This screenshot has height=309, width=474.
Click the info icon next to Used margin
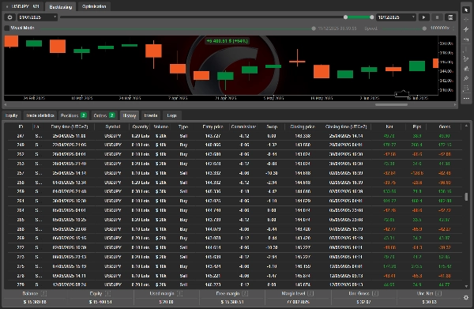coord(179,293)
